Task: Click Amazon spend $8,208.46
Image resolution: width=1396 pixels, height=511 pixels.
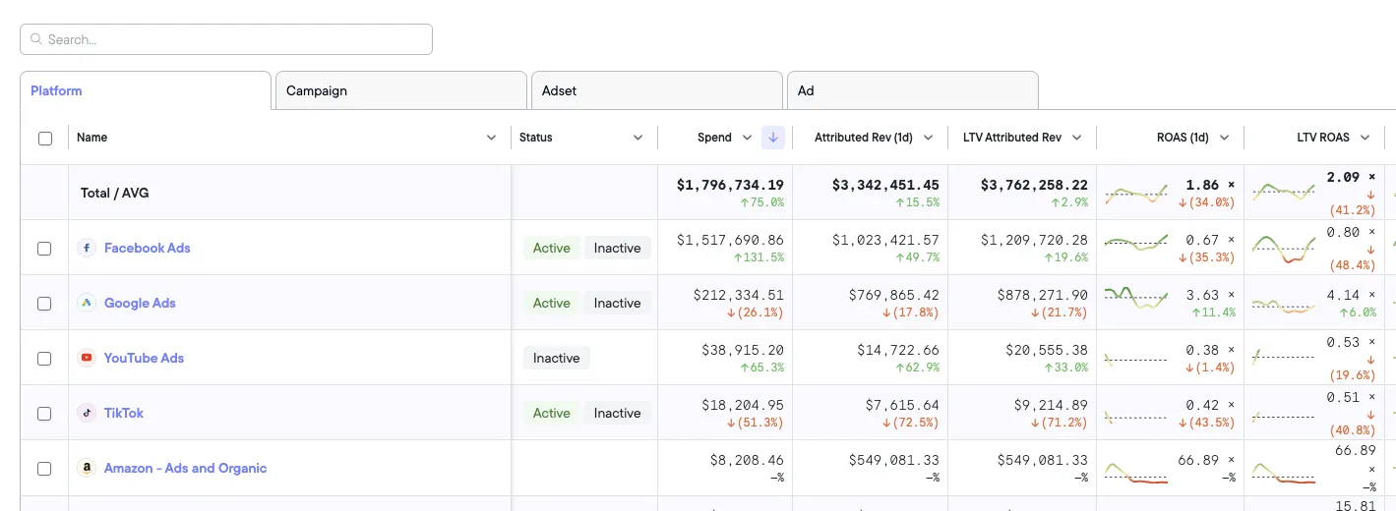Action: coord(747,460)
